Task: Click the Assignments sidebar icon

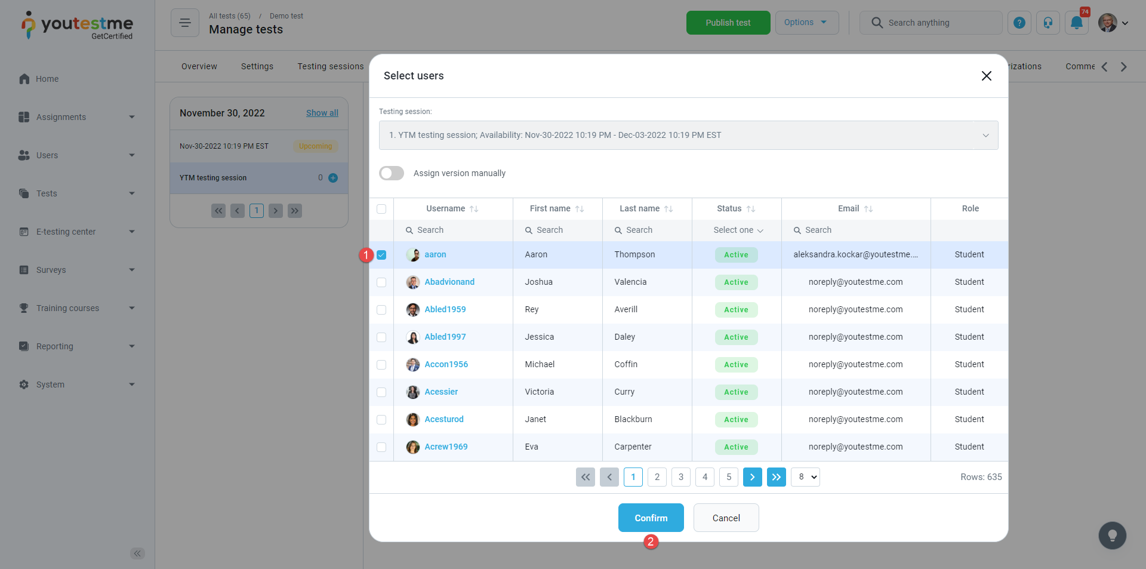Action: (x=24, y=117)
